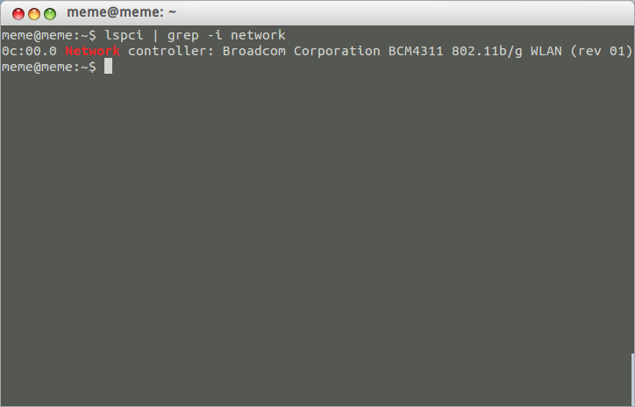Click the terminal scrollbar handle
This screenshot has height=407, width=635.
(633, 380)
